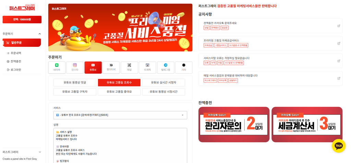The height and width of the screenshot is (163, 351).
Task: Collapse the 주문하기 sidebar section chevron
Action: pos(40,34)
